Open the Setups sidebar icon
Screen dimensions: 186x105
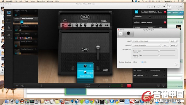(x=9, y=13)
